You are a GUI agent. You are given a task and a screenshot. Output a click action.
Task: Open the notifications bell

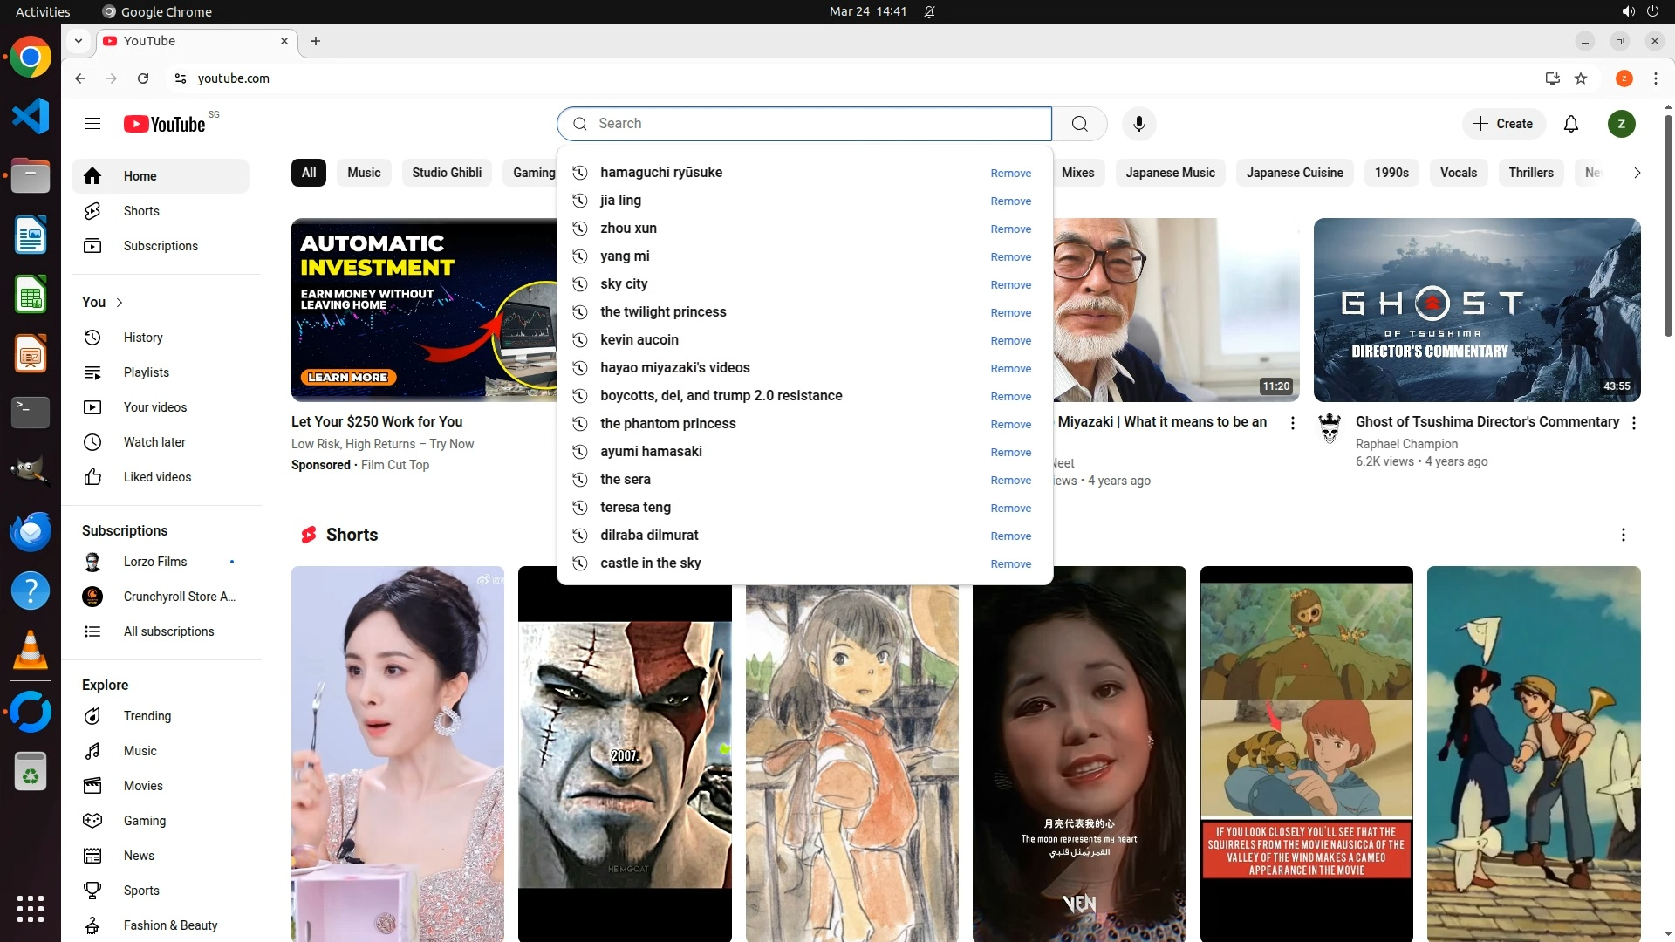(x=1570, y=124)
